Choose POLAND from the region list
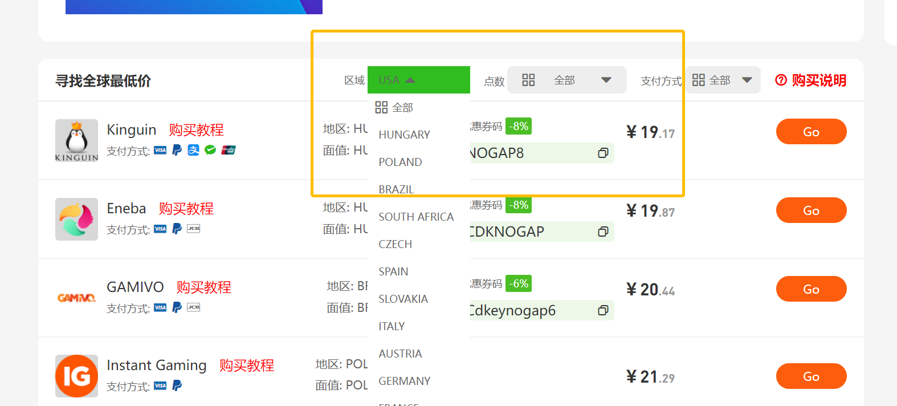 click(419, 162)
